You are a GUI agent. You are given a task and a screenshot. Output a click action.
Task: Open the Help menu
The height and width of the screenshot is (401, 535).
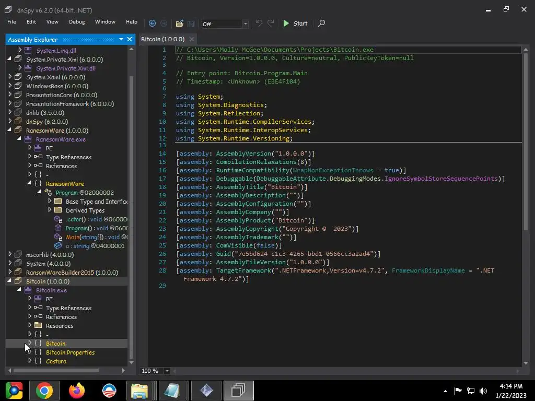[x=131, y=22]
